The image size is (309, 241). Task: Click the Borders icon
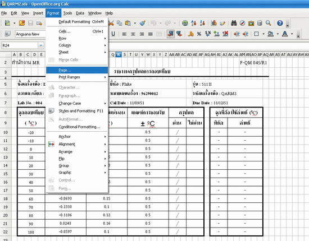tap(256, 34)
